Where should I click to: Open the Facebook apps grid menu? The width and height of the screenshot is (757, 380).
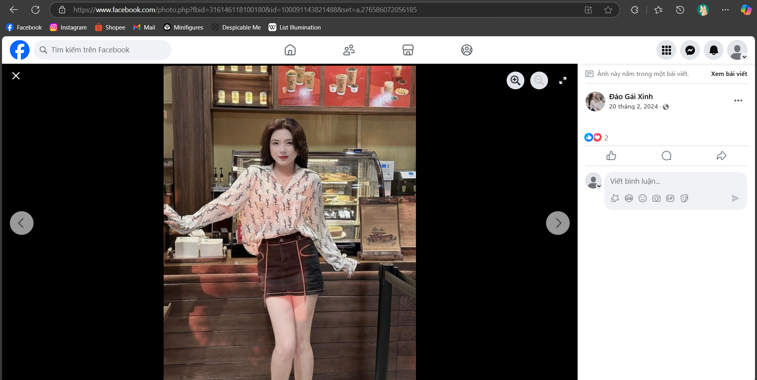point(666,50)
